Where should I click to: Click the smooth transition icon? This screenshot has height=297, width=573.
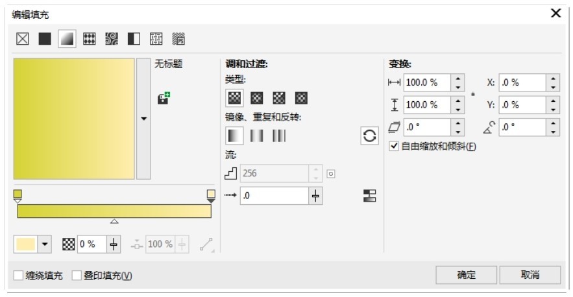coord(369,196)
